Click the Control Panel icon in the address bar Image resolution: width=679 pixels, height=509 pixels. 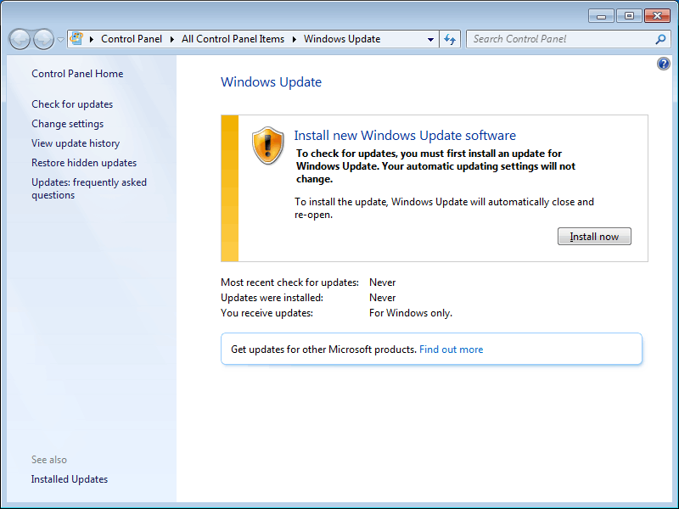click(75, 39)
